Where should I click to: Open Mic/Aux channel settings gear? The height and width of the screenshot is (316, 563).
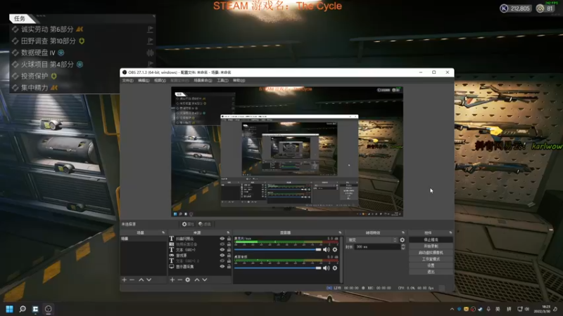click(335, 250)
